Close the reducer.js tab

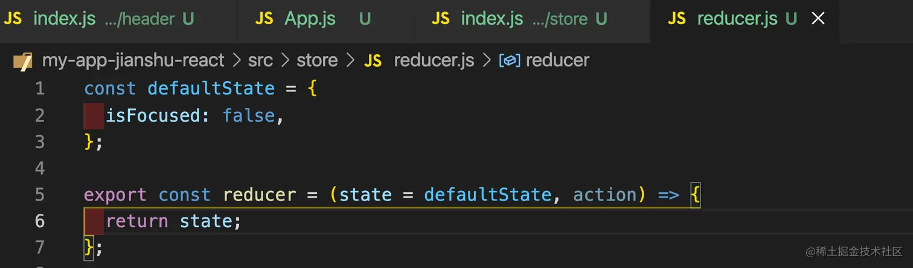point(818,19)
